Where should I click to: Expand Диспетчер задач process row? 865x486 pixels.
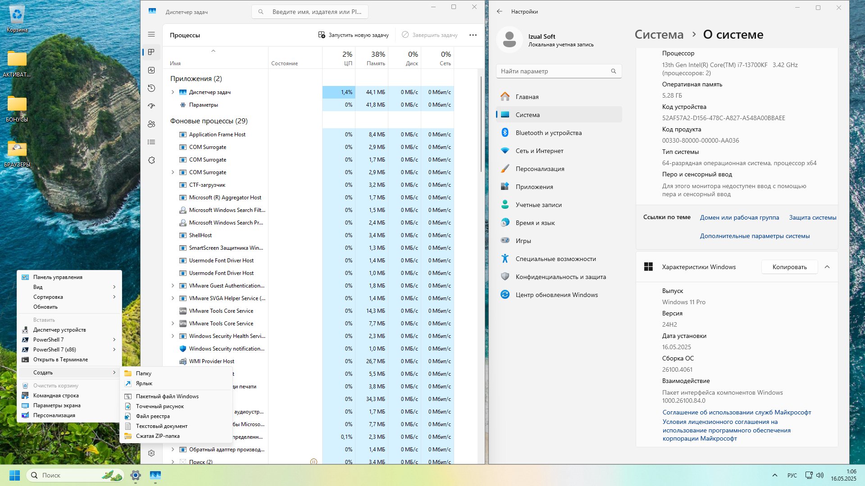pos(173,92)
